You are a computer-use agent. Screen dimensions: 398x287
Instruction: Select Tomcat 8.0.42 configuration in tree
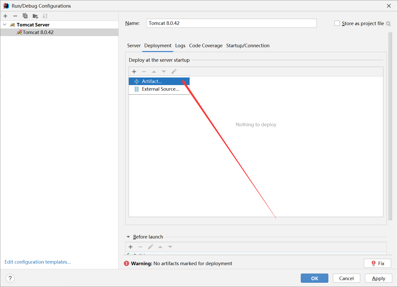[x=59, y=32]
